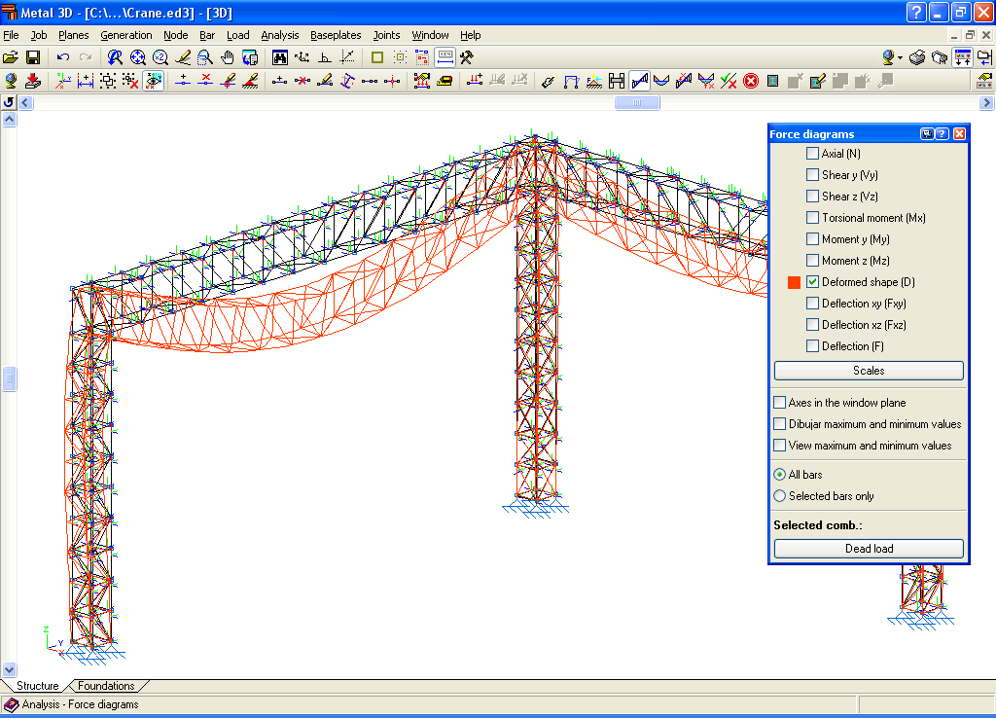Click the zoom x2 magnifier icon

(x=160, y=57)
